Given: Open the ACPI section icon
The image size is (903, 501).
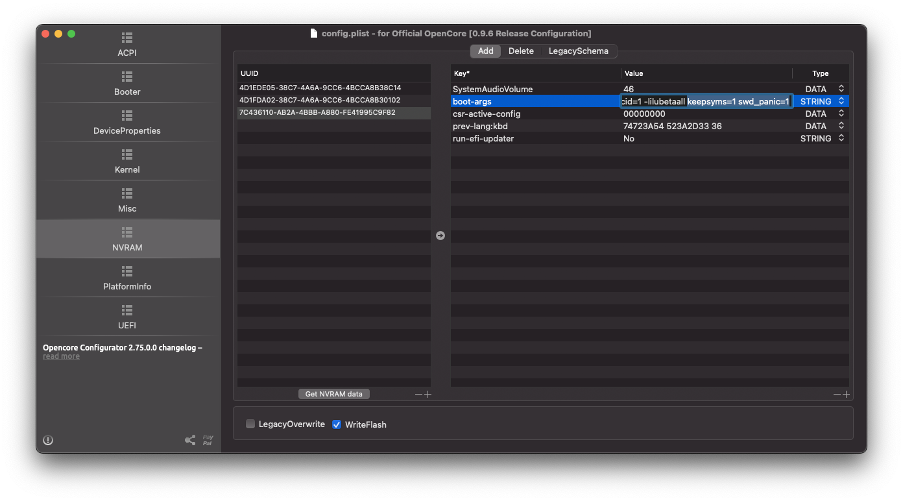Looking at the screenshot, I should pos(127,38).
